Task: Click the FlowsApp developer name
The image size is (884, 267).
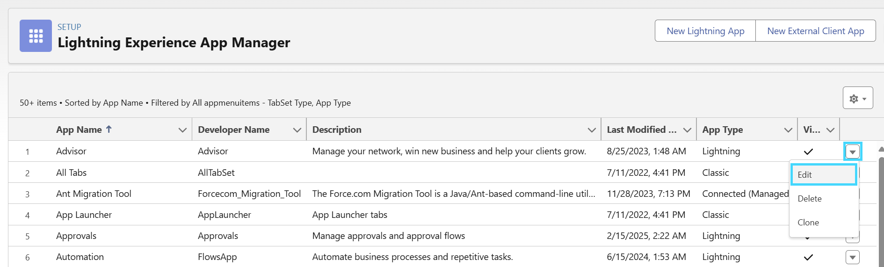Action: point(217,257)
